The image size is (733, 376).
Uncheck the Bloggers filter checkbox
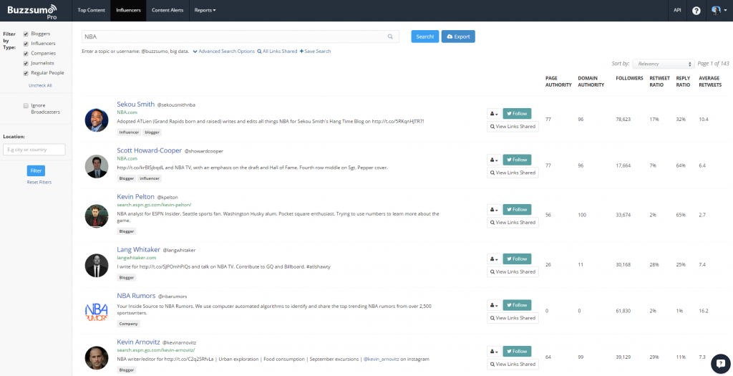click(x=26, y=34)
